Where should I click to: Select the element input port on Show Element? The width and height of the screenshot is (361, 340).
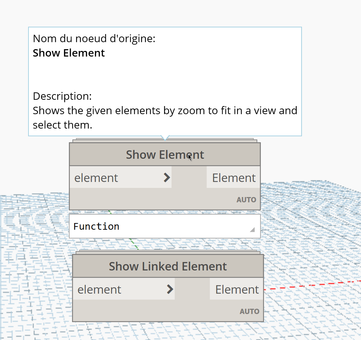[x=96, y=178]
